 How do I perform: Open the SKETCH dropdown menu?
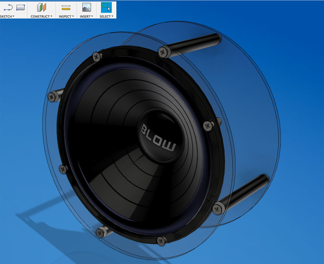click(7, 16)
